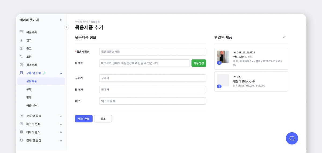
Task: Click the 취소 cancel button
Action: (x=103, y=119)
